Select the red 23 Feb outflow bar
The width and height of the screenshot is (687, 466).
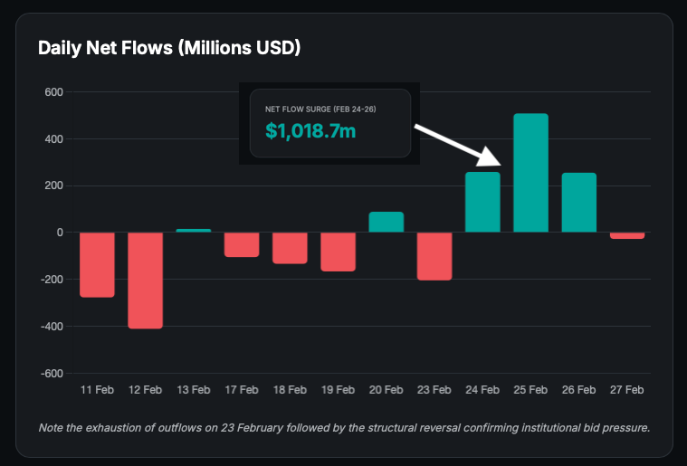(x=434, y=256)
